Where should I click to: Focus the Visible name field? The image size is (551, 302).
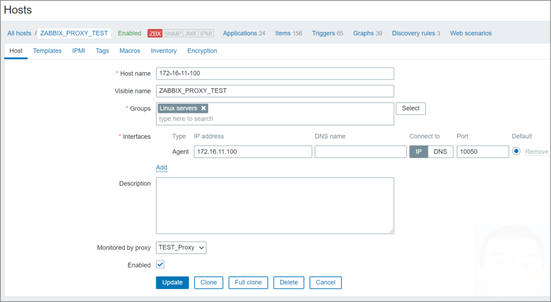tap(275, 91)
